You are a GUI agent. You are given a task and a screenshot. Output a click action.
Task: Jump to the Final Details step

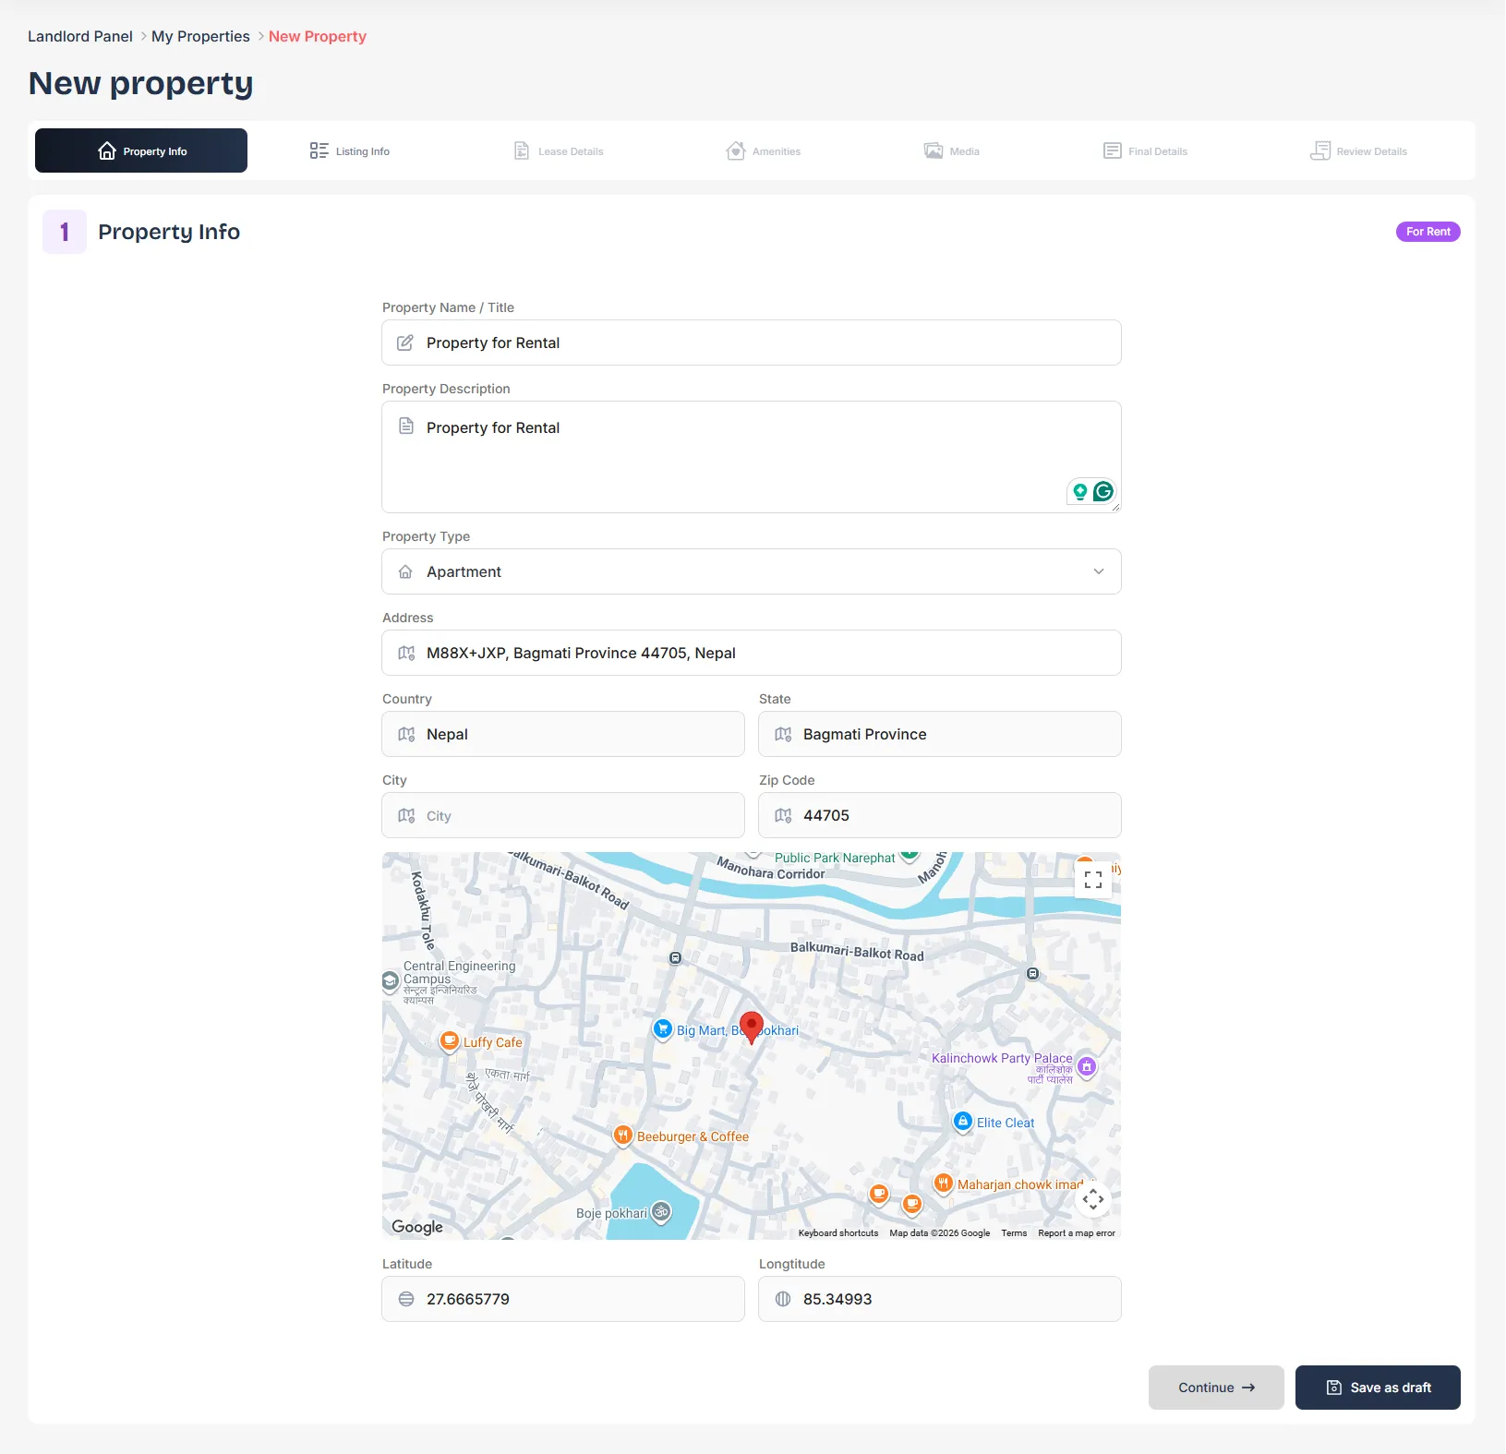(1145, 151)
